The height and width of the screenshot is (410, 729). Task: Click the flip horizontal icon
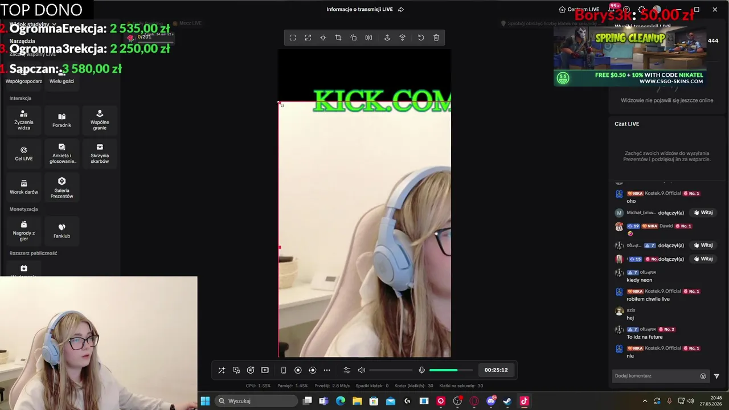tap(368, 38)
